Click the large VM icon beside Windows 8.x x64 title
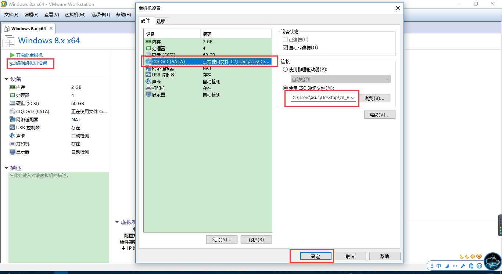This screenshot has width=502, height=274. [x=9, y=41]
